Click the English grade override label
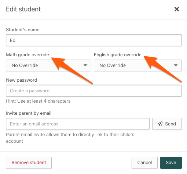 point(118,55)
